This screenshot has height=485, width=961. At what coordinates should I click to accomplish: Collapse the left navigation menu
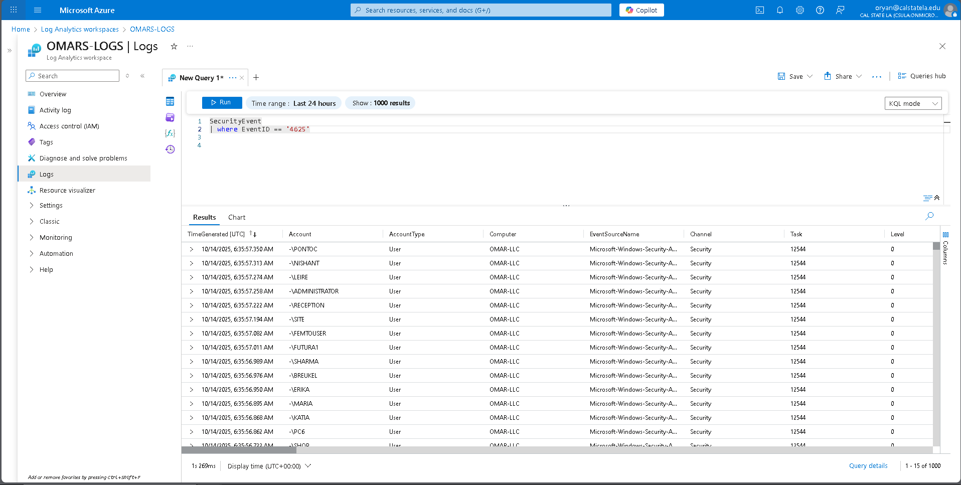click(142, 76)
